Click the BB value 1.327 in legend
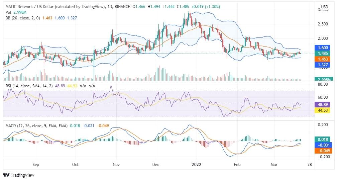 [x=72, y=18]
